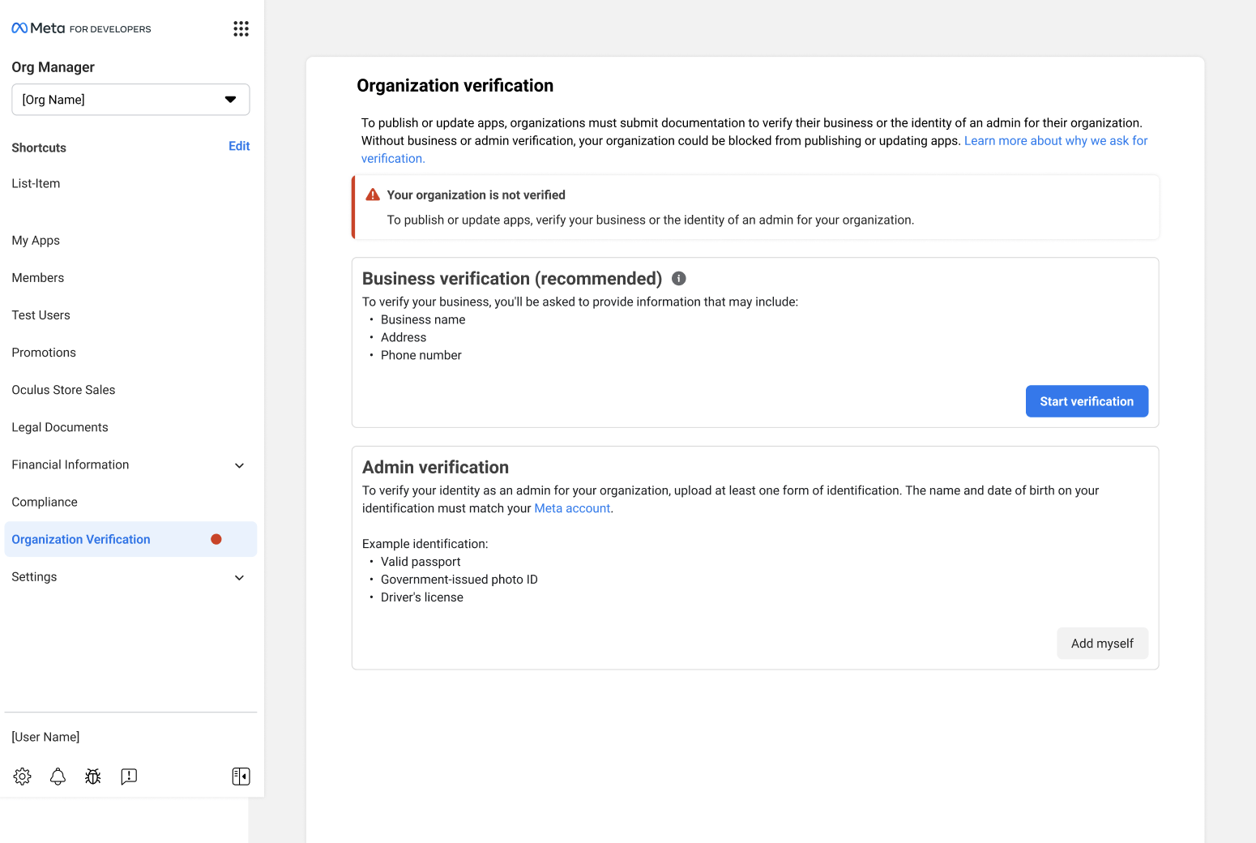Image resolution: width=1256 pixels, height=843 pixels.
Task: Go to My Apps in sidebar
Action: click(x=36, y=241)
